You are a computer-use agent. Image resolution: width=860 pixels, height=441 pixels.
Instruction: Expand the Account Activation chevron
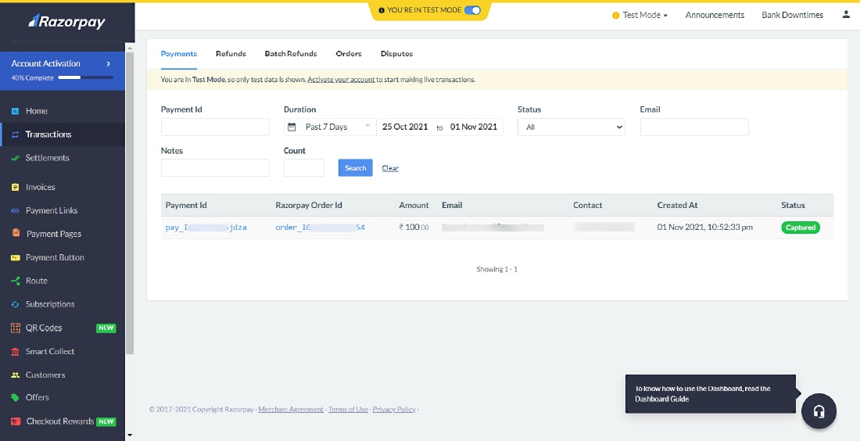pyautogui.click(x=109, y=63)
